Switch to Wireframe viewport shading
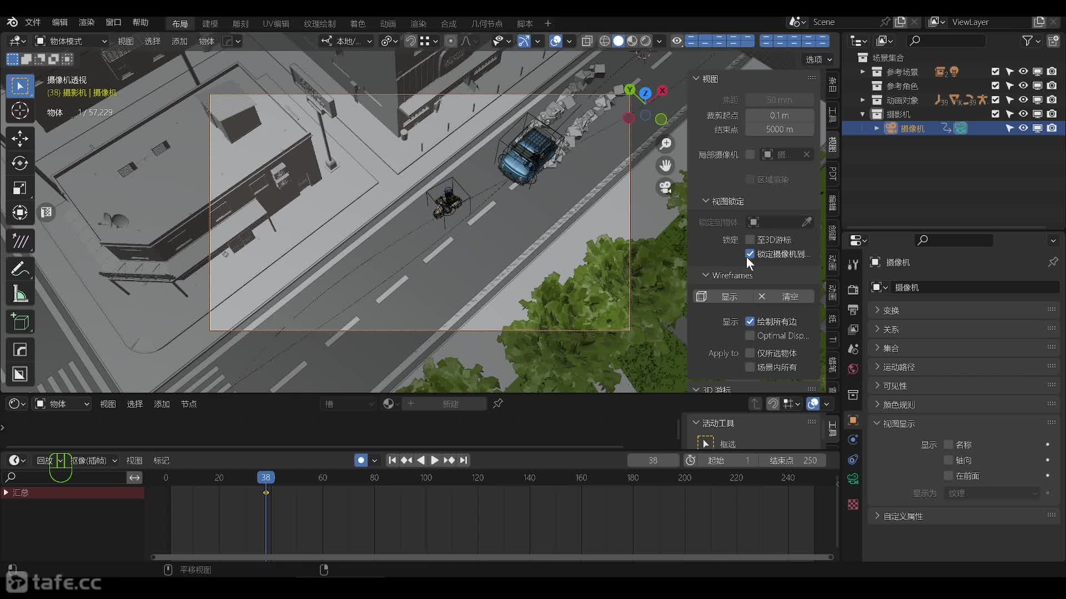The width and height of the screenshot is (1066, 599). click(605, 41)
